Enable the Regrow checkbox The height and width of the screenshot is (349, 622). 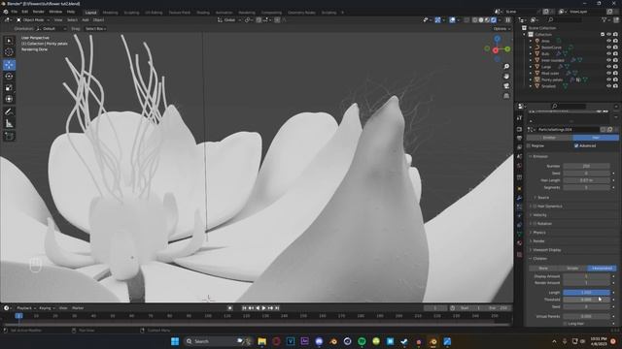[x=529, y=145]
